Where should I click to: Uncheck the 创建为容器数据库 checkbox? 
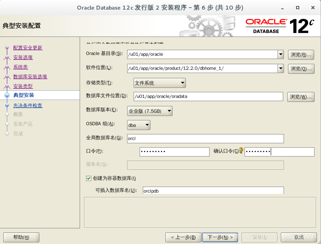click(x=88, y=178)
